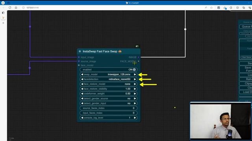Previous swap_model with left arrow

[x=82, y=74]
